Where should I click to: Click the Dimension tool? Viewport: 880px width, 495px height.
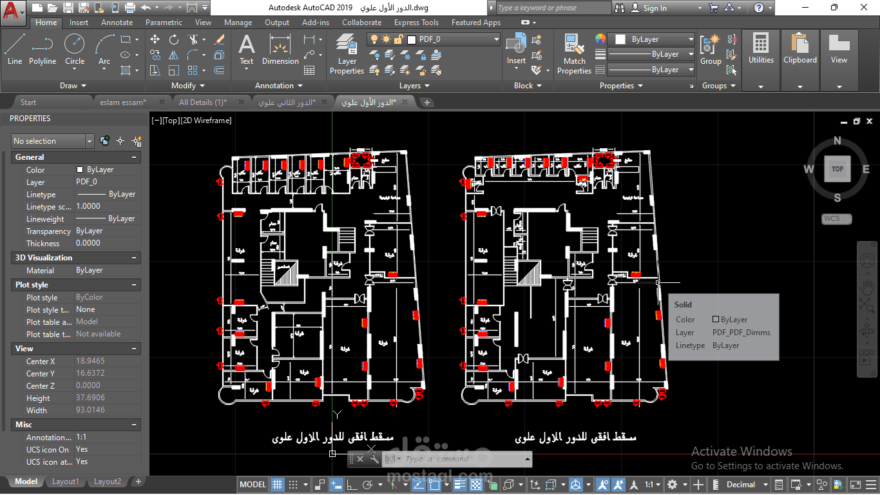(x=280, y=50)
